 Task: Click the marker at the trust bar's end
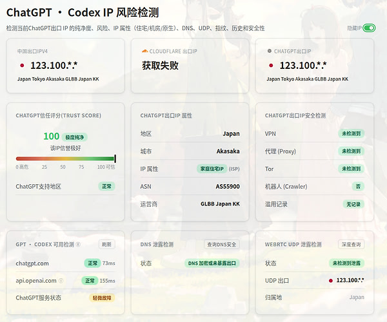click(x=115, y=158)
